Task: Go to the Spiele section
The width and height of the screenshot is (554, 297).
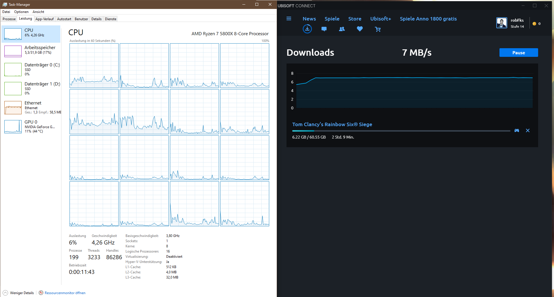Action: 332,19
